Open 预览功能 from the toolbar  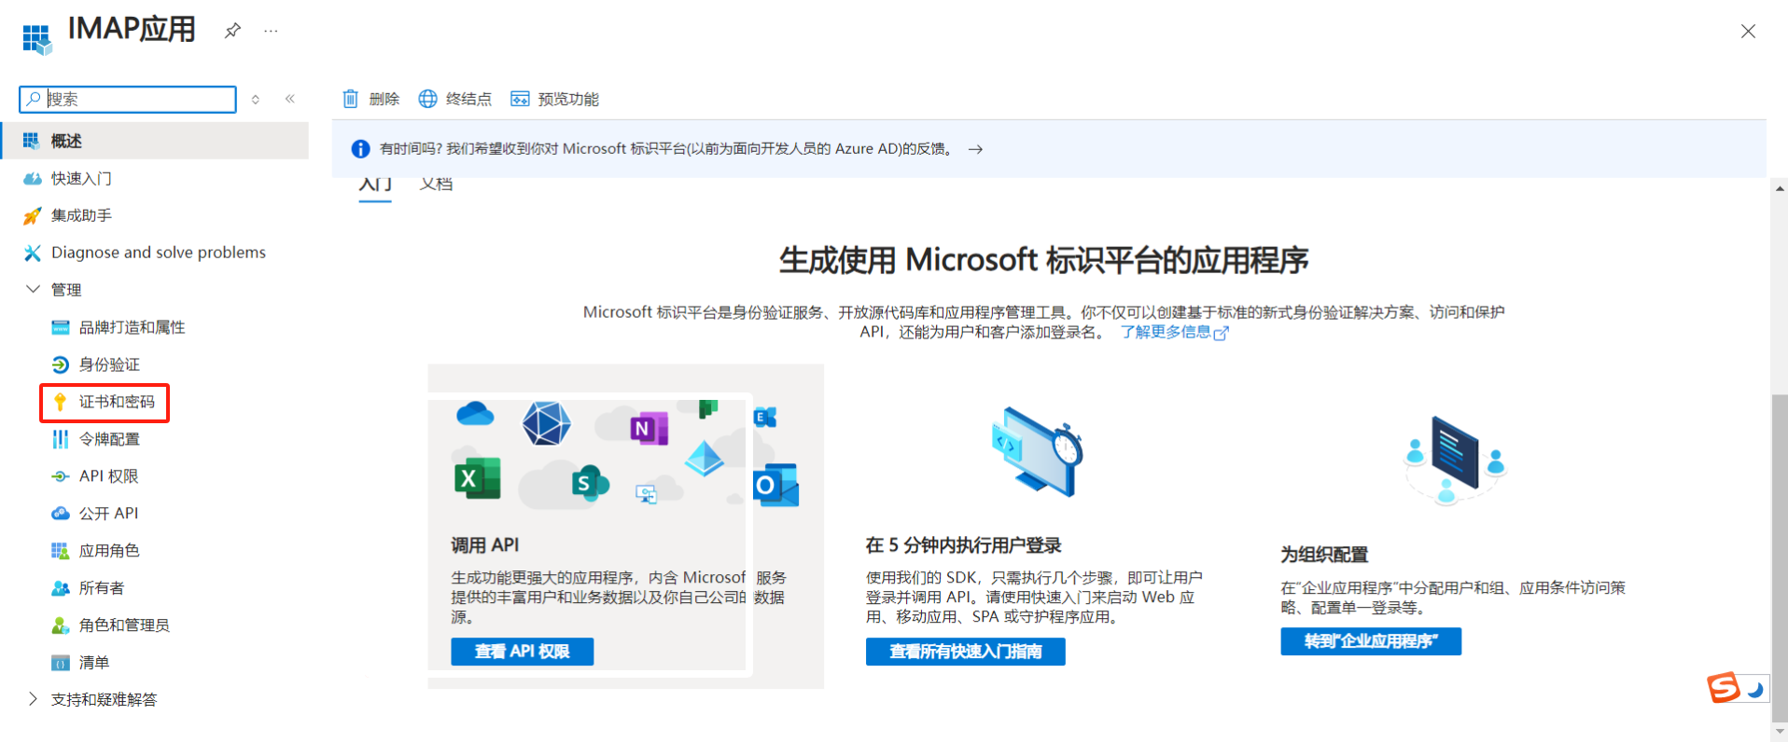(x=555, y=99)
